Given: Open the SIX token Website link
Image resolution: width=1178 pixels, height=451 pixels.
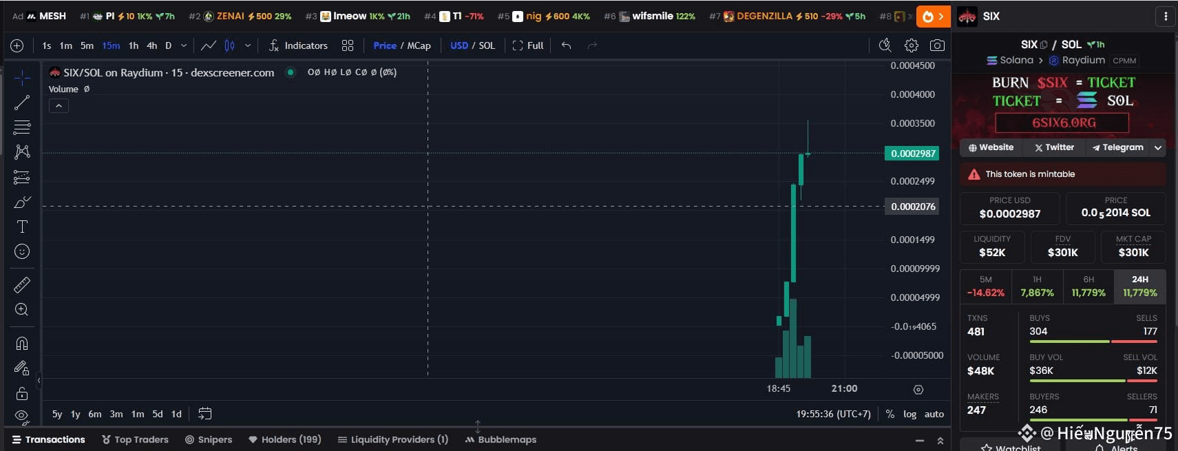Looking at the screenshot, I should click(991, 147).
